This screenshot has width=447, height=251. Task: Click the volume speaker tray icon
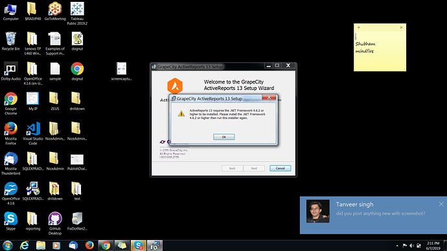411,246
